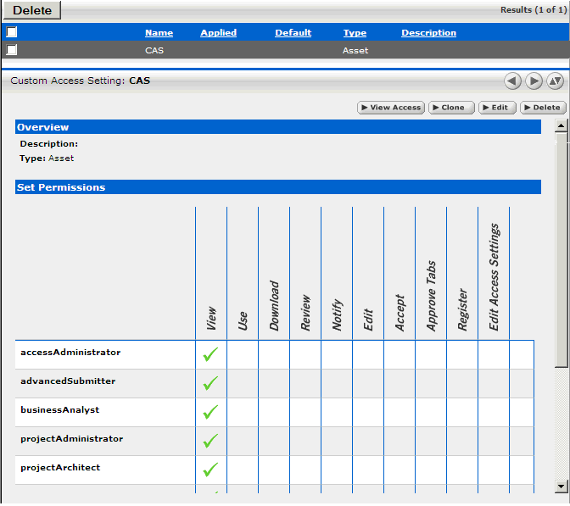Clone the CAS access setting
The width and height of the screenshot is (570, 506).
452,108
